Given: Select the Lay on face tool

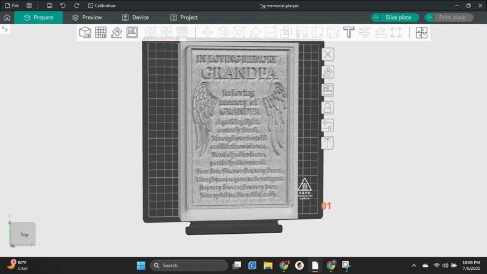Looking at the screenshot, I should [254, 32].
